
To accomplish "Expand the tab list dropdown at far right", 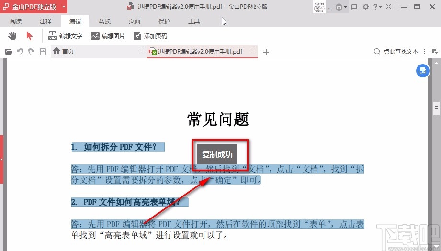I will pyautogui.click(x=435, y=52).
